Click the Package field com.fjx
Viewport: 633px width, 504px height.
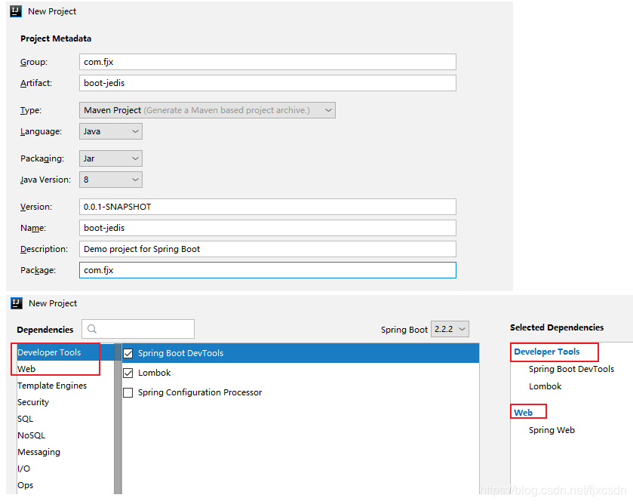[268, 270]
